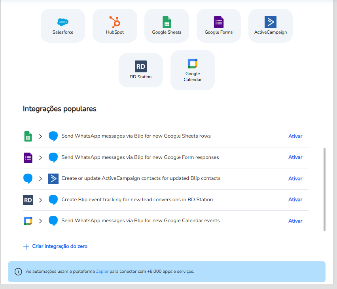This screenshot has width=337, height=289.
Task: Activate the Google Sheets rows integration
Action: [295, 136]
